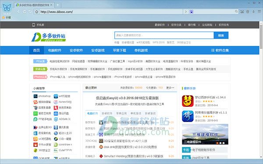263x164 pixels.
Task: Expand the 软件合集 menu in nav bar
Action: tap(220, 50)
